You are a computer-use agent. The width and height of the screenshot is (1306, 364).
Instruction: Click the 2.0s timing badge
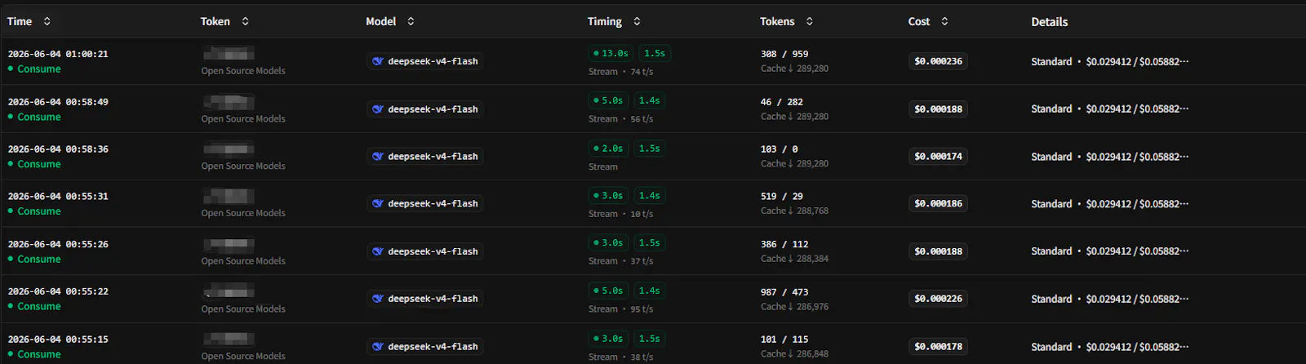[608, 149]
